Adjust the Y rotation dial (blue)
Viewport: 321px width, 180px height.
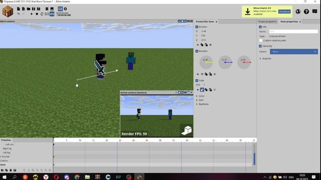(225, 62)
